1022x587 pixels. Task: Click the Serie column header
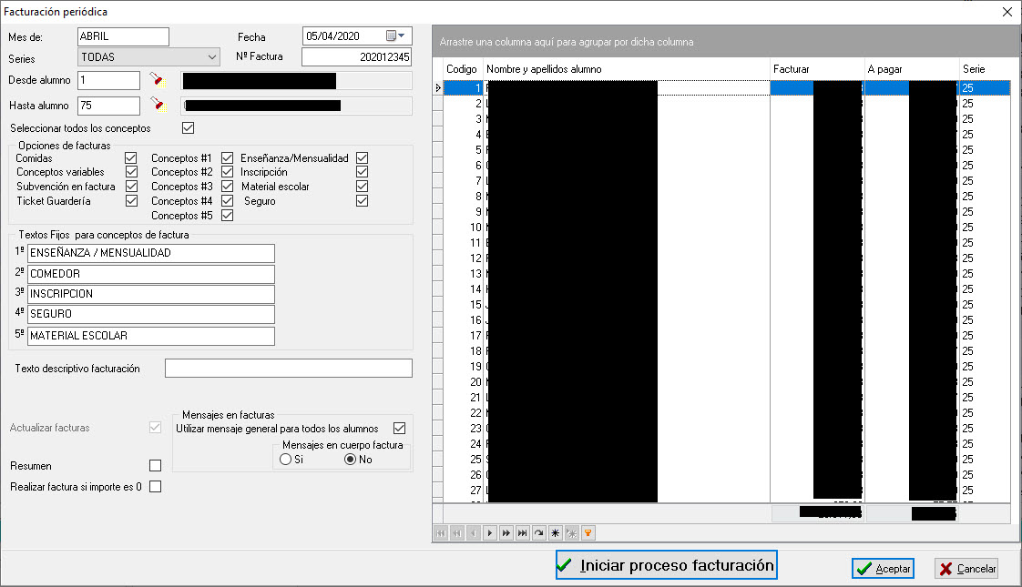click(x=985, y=69)
